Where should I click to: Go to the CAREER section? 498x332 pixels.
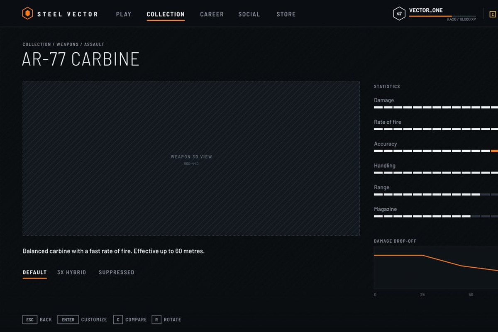point(212,14)
